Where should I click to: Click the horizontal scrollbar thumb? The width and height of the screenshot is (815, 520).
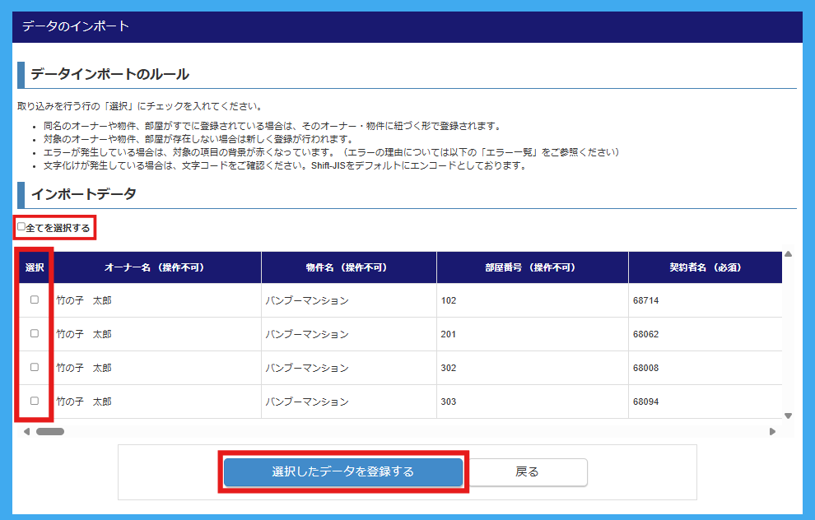tap(49, 431)
